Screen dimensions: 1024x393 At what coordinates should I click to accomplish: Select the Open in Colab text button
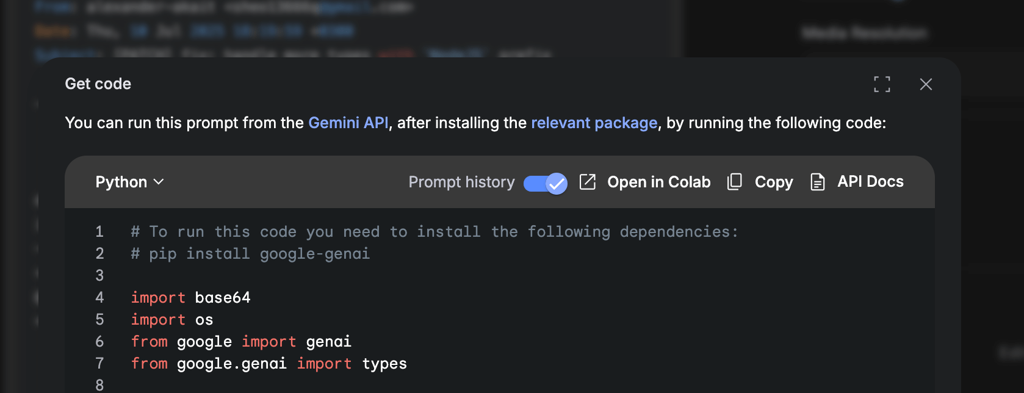(x=658, y=182)
